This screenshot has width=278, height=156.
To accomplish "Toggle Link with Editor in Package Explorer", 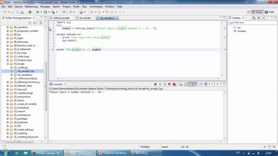I will click(34, 23).
